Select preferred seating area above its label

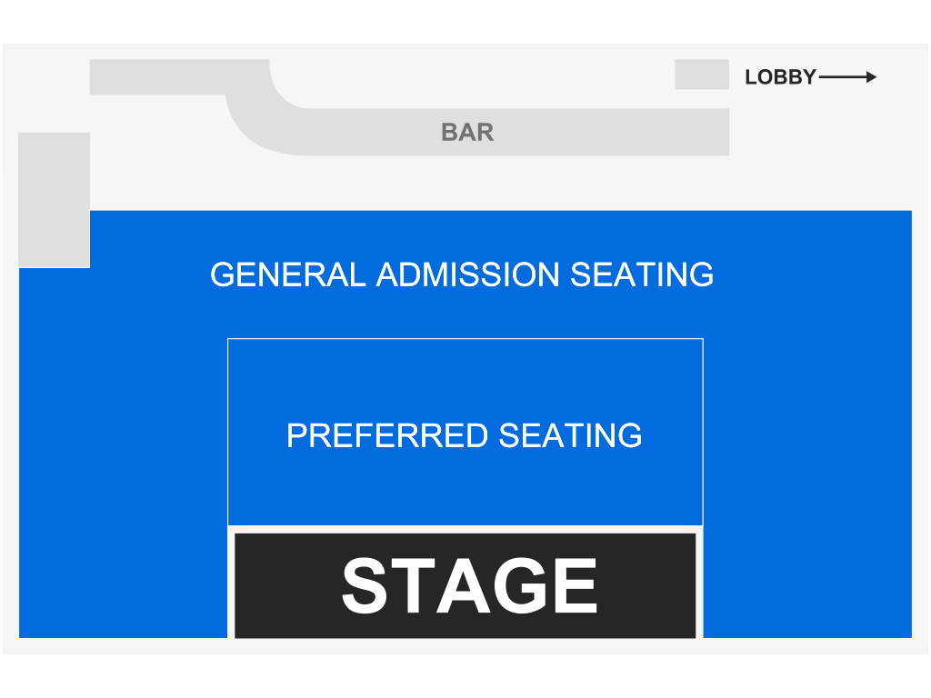[465, 380]
